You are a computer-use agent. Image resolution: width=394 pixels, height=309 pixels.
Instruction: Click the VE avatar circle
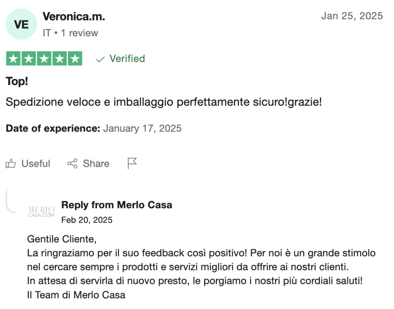[21, 24]
